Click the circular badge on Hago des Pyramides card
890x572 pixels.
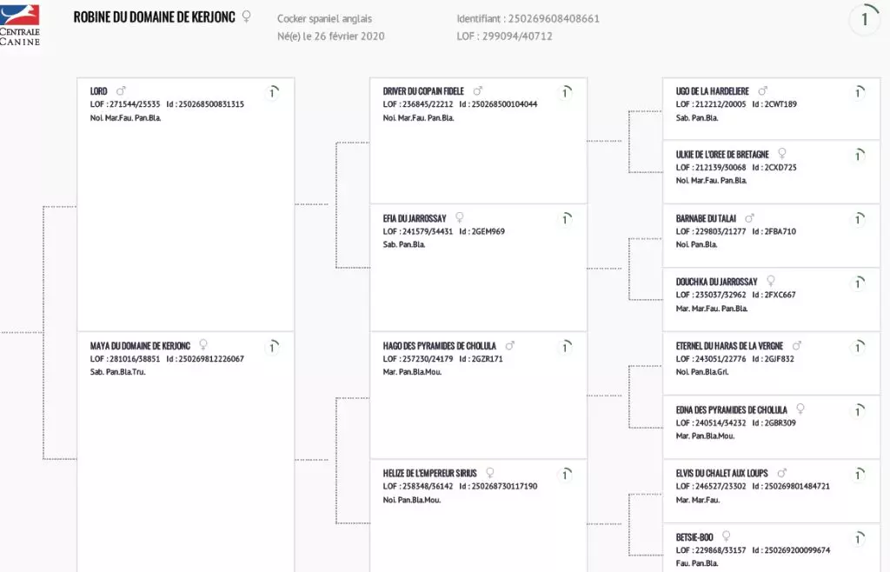tap(565, 347)
